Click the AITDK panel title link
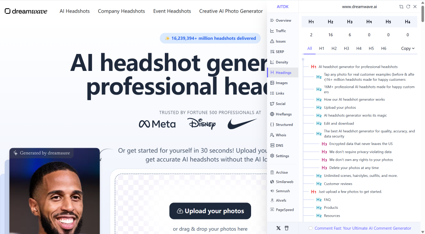Screen dimensions: 425x234 point(283,7)
